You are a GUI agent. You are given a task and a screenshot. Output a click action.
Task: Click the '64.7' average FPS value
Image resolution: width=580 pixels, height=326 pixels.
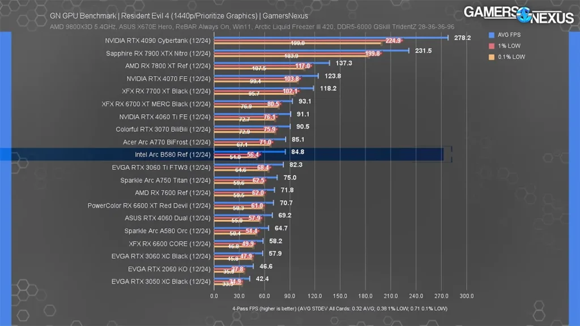tap(281, 229)
